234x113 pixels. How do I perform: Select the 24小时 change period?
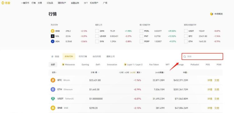133,73
